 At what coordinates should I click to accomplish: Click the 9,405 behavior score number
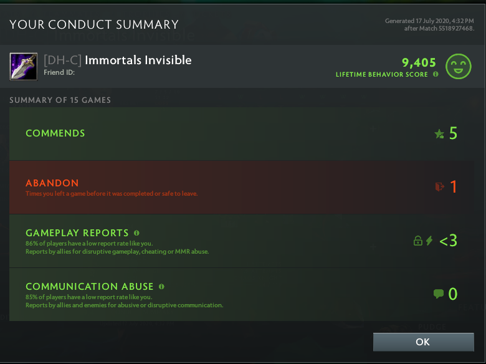(x=419, y=62)
